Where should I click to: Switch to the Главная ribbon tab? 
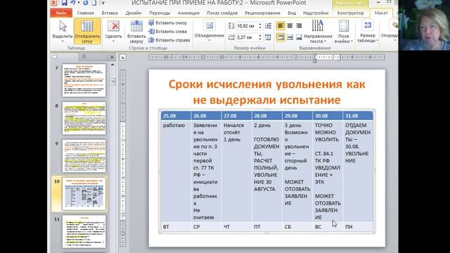85,13
